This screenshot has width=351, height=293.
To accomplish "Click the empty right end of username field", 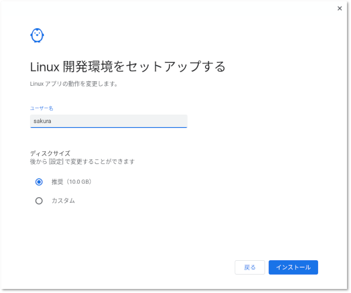I will coord(173,121).
